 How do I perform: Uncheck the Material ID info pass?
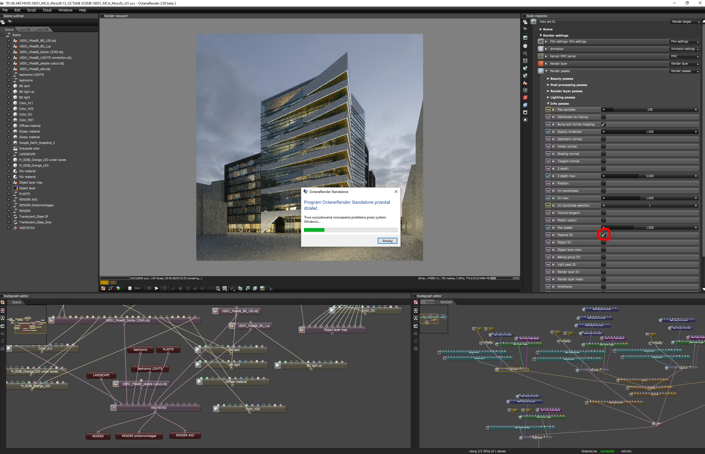603,235
